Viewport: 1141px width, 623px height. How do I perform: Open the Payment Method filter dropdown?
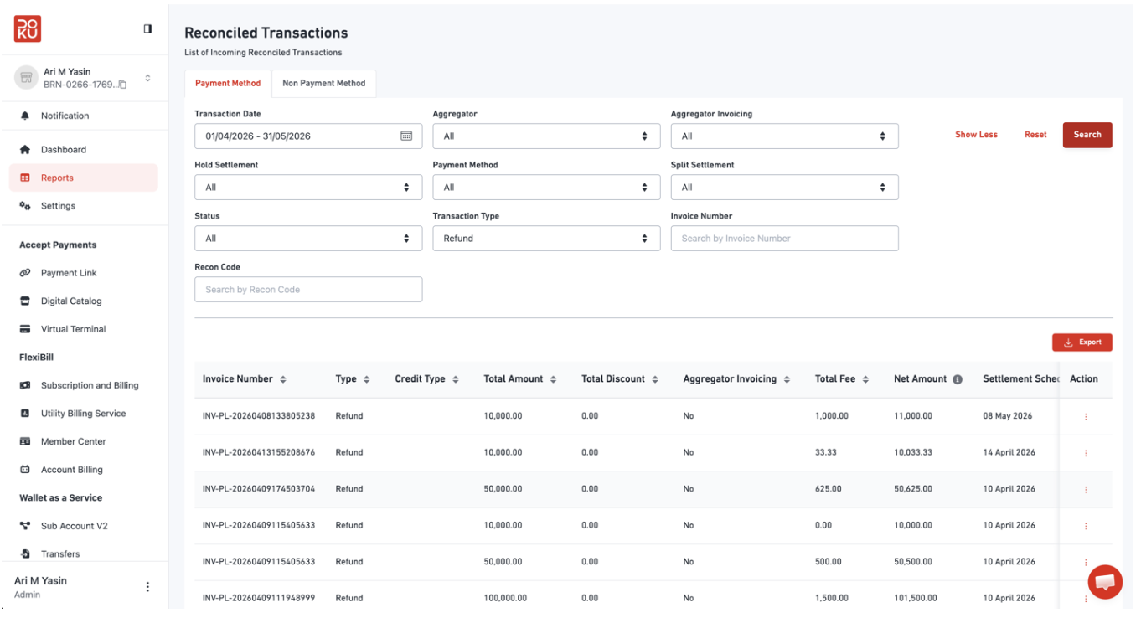click(546, 187)
